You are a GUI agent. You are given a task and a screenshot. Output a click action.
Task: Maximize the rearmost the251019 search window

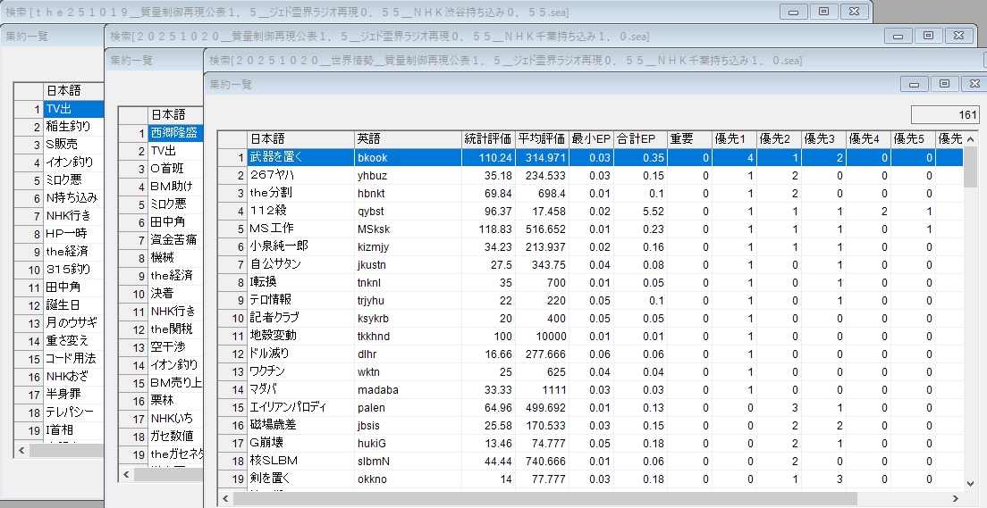pos(823,11)
